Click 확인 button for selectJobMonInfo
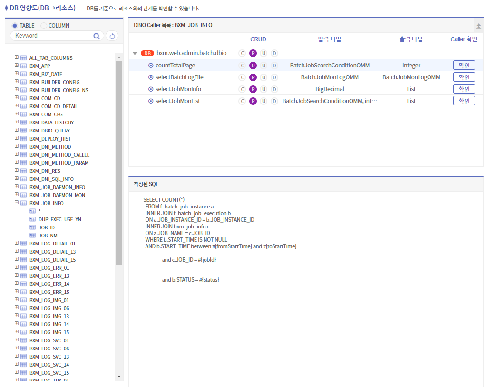The width and height of the screenshot is (488, 387). 464,89
